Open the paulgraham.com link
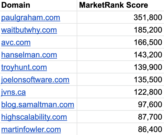 coord(31,17)
